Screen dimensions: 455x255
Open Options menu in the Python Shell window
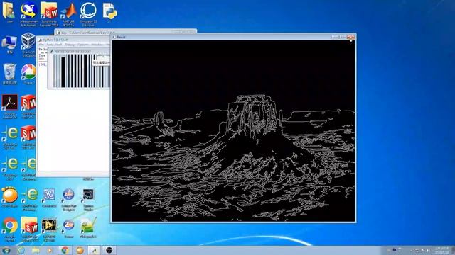pos(83,45)
